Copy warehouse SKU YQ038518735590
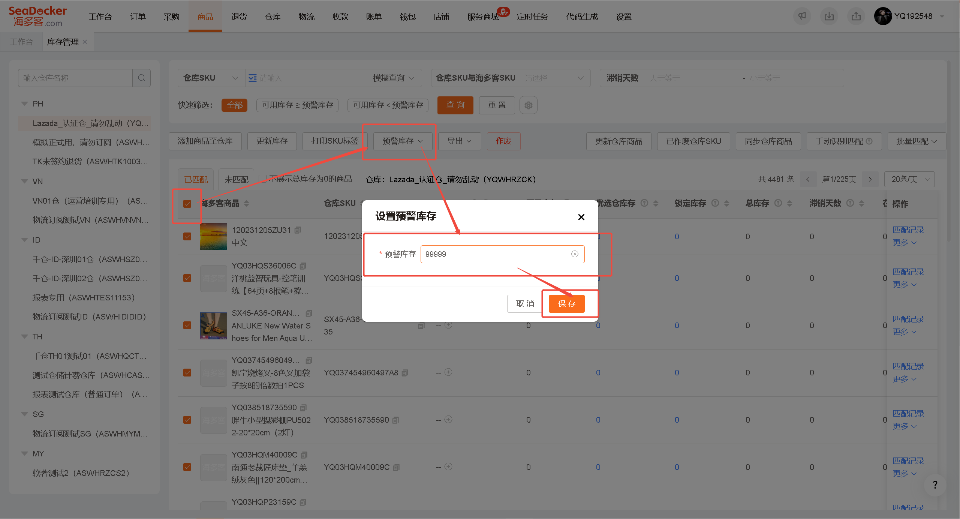The image size is (960, 519). 395,420
